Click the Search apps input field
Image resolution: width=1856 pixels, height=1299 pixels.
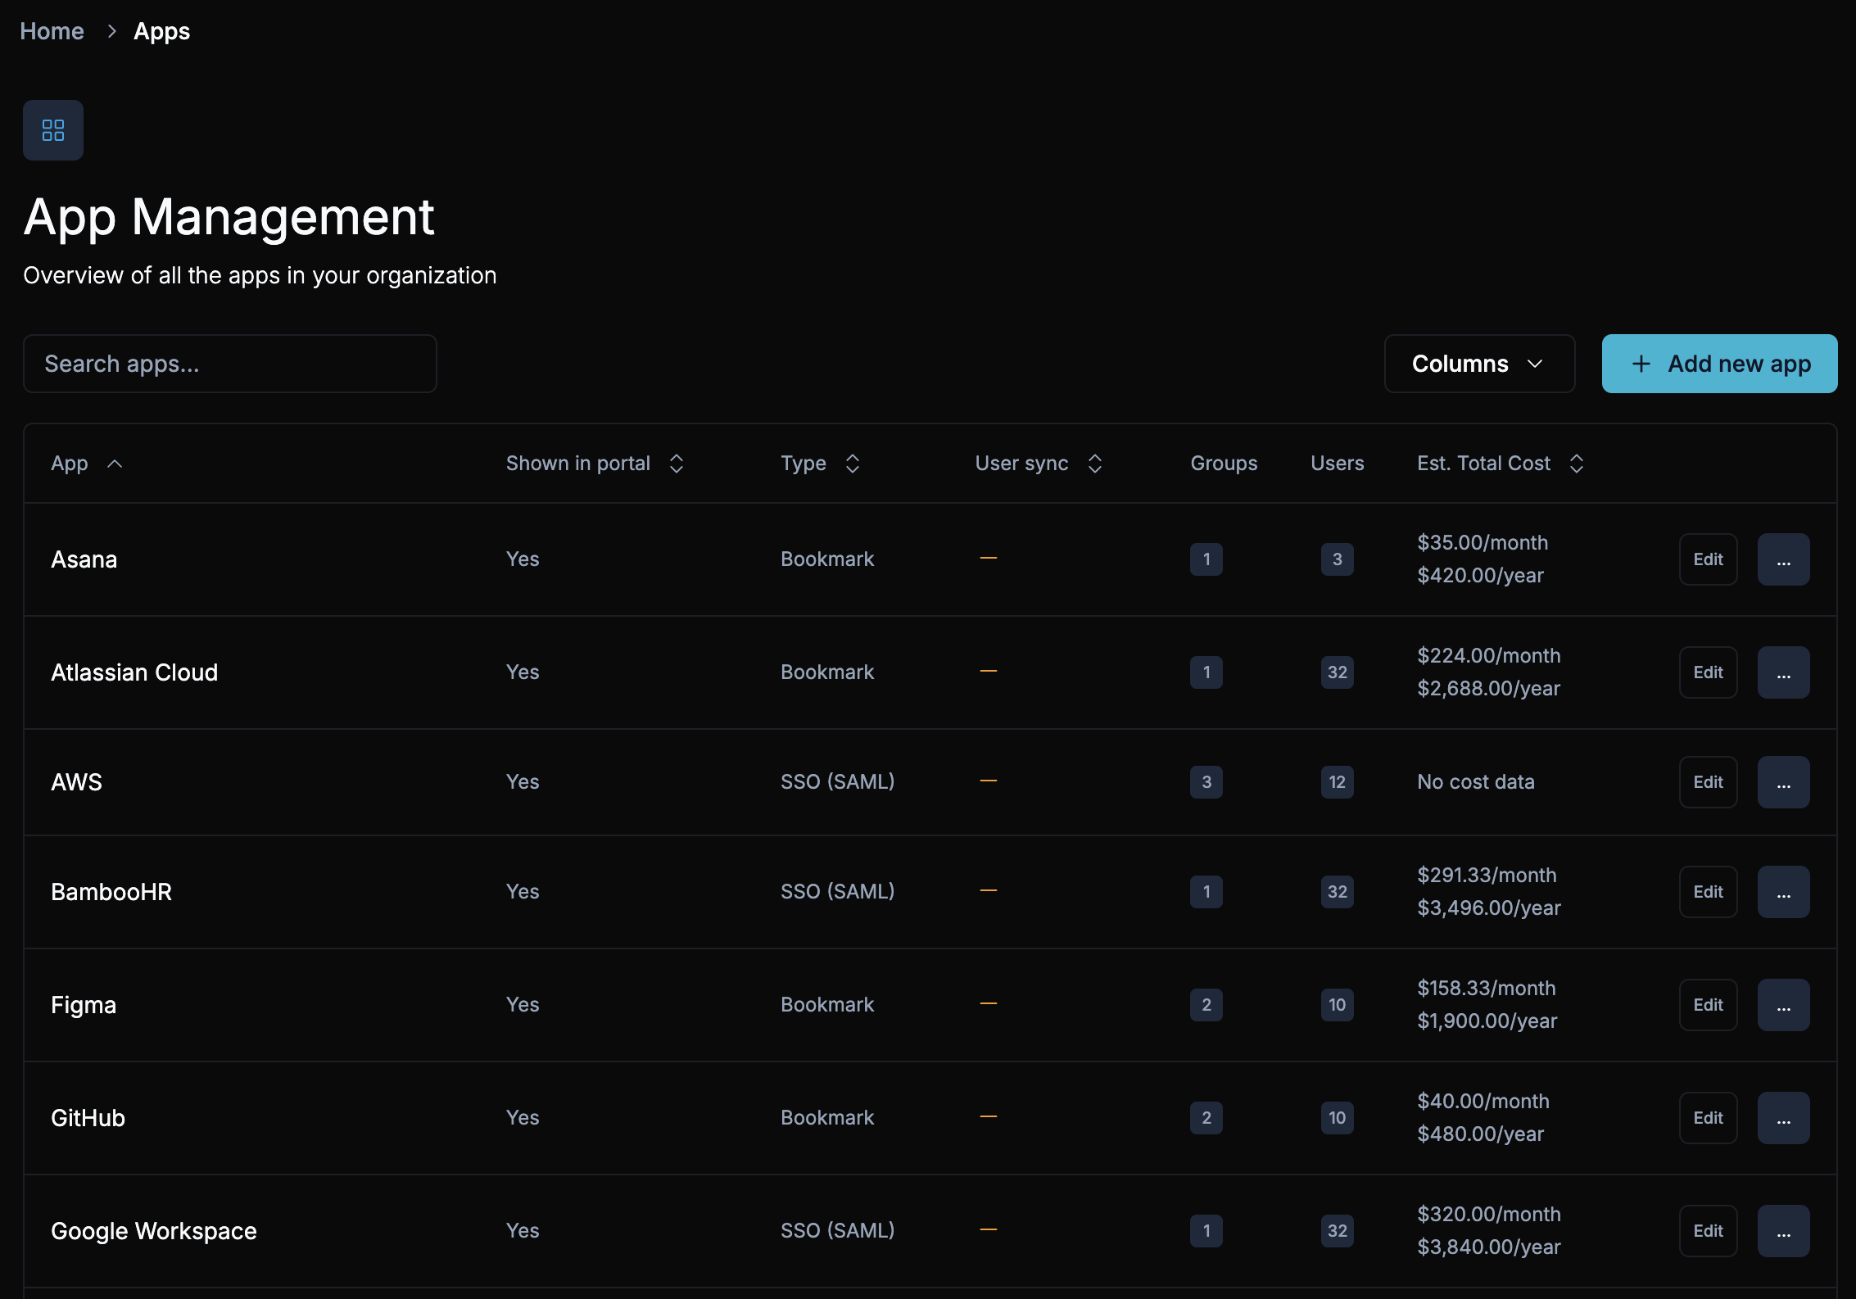point(229,363)
